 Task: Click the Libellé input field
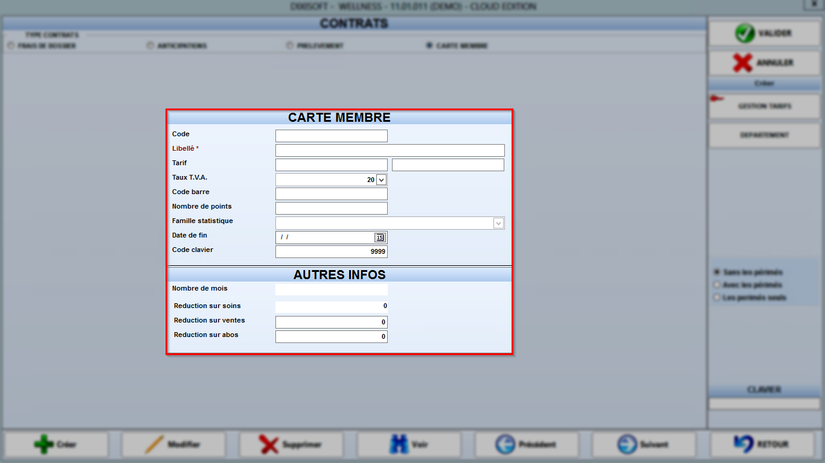pyautogui.click(x=390, y=151)
